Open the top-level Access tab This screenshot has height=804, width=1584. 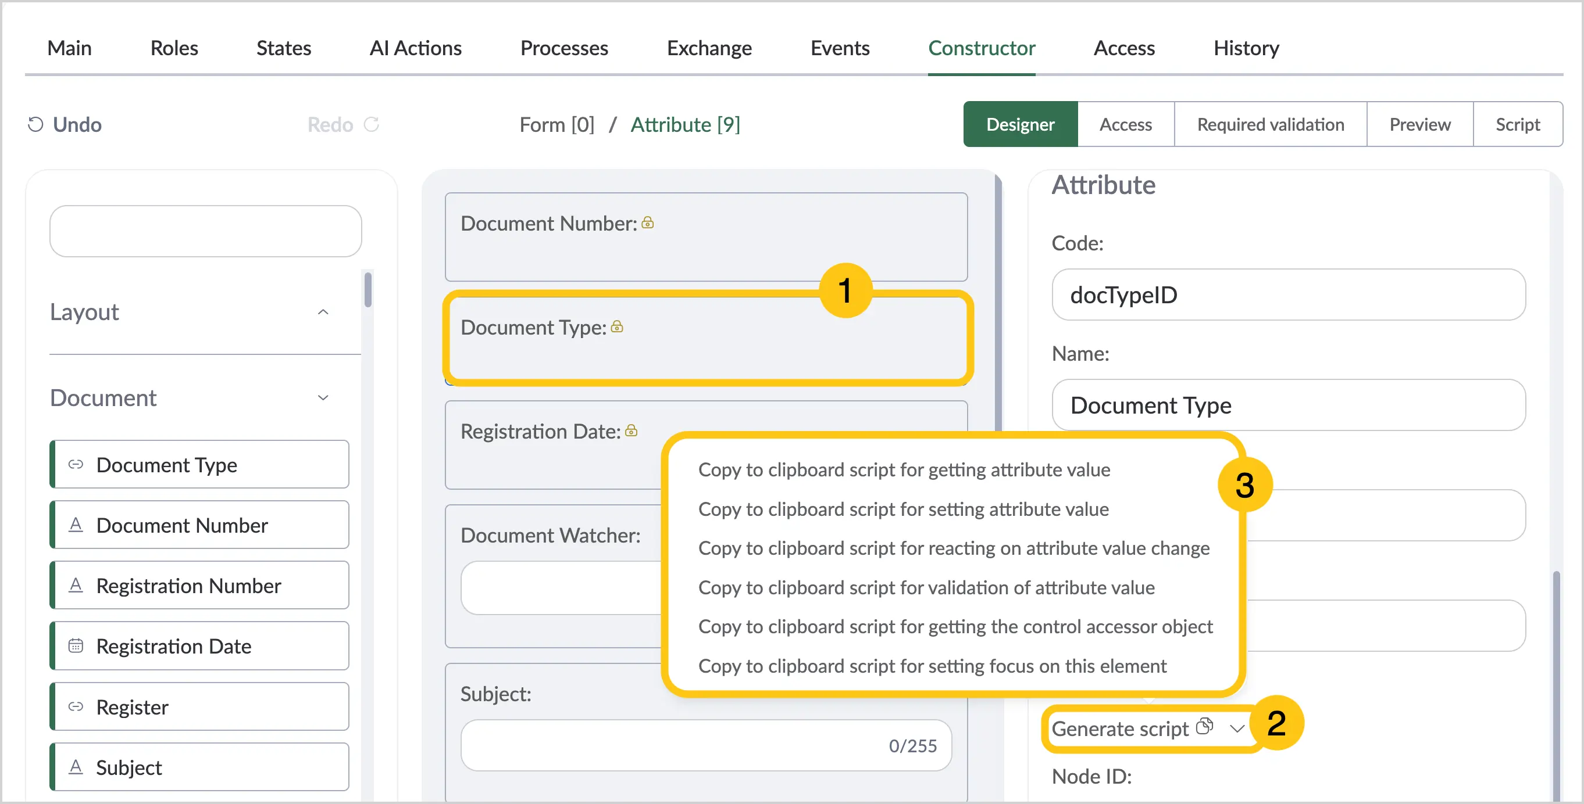coord(1124,48)
